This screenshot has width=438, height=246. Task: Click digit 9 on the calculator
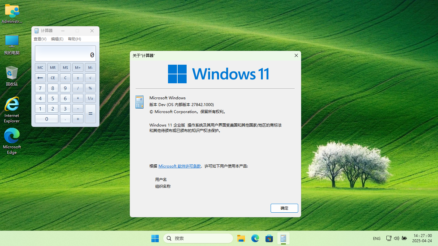point(65,88)
